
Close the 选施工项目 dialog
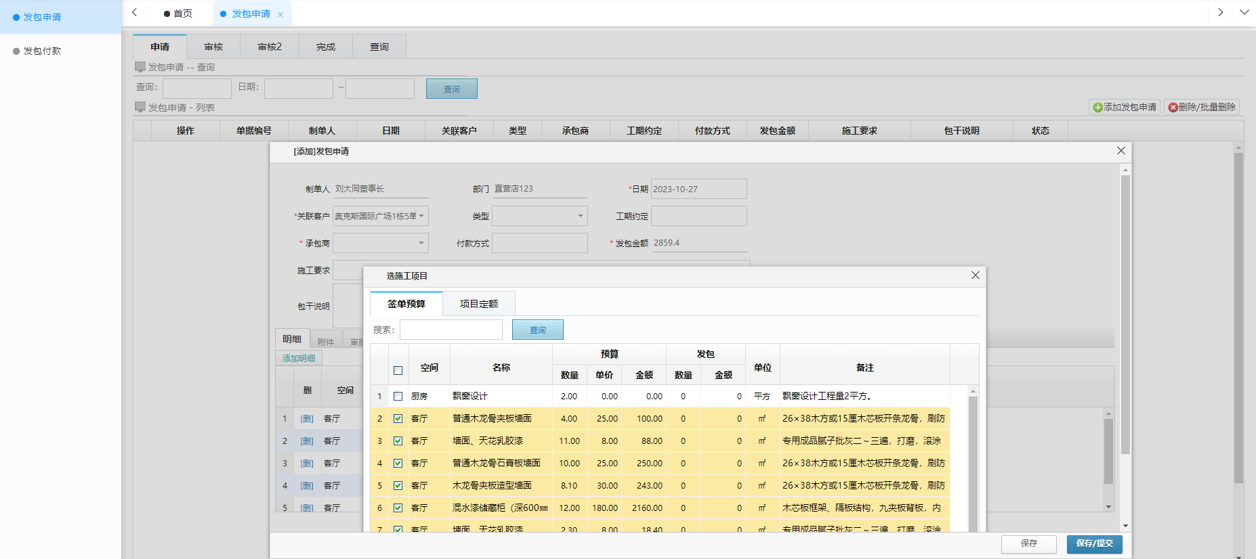coord(975,275)
